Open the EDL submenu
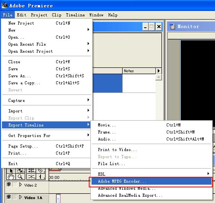 152,174
